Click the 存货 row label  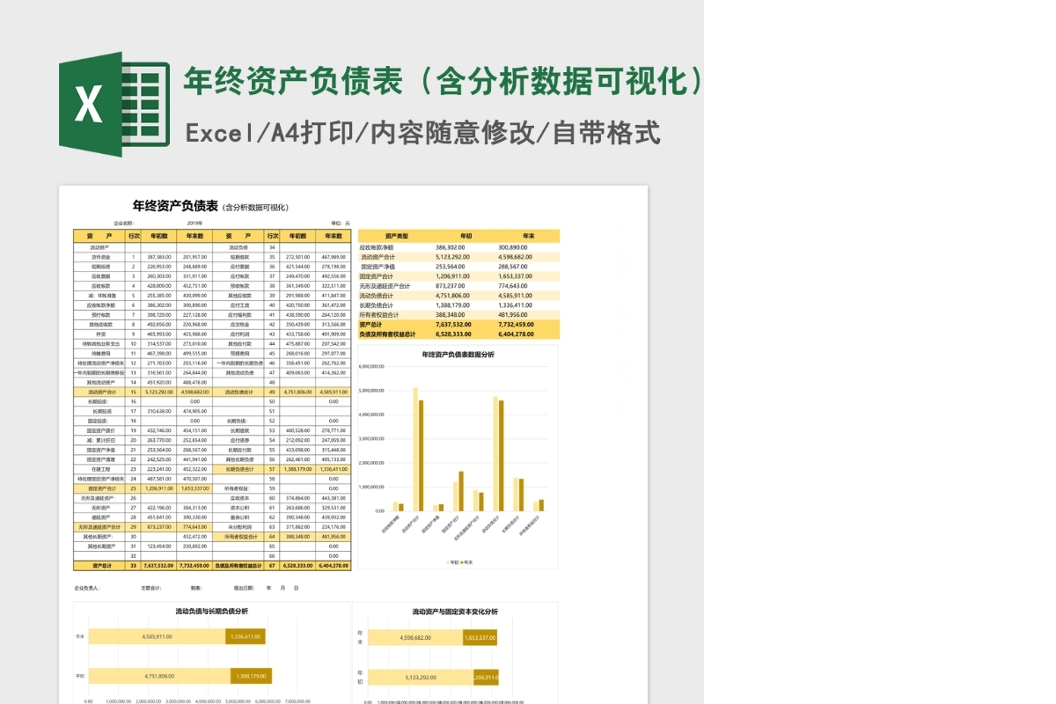click(x=101, y=334)
